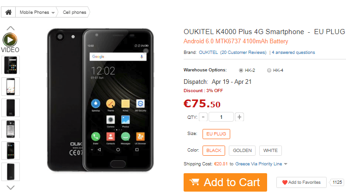Click the quantity input field
Image resolution: width=346 pixels, height=193 pixels.
tap(221, 117)
